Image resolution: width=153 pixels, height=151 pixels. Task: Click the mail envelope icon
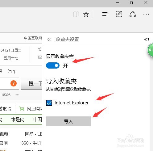(x=40, y=57)
